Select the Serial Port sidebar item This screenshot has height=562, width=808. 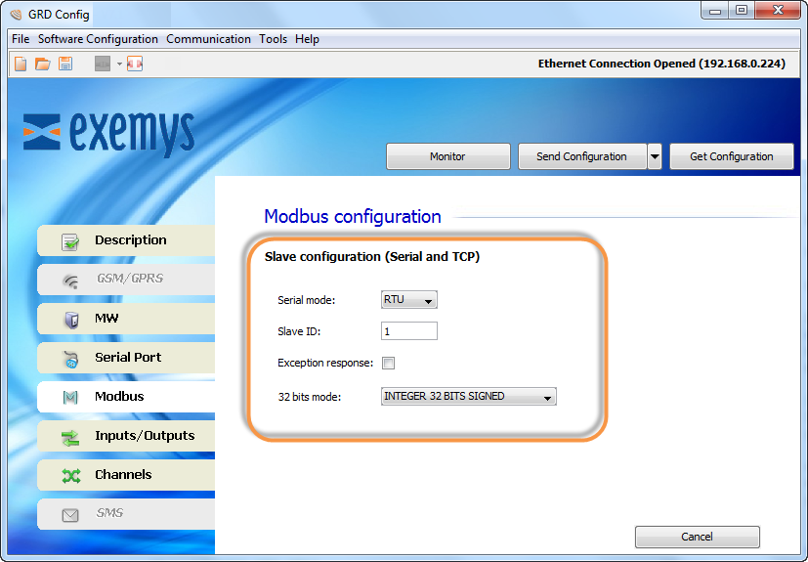coord(126,358)
